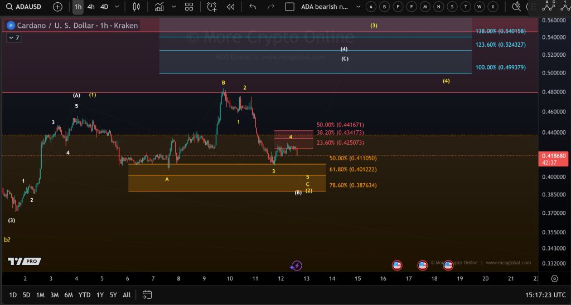Open the candlestick chart style picker

136,7
